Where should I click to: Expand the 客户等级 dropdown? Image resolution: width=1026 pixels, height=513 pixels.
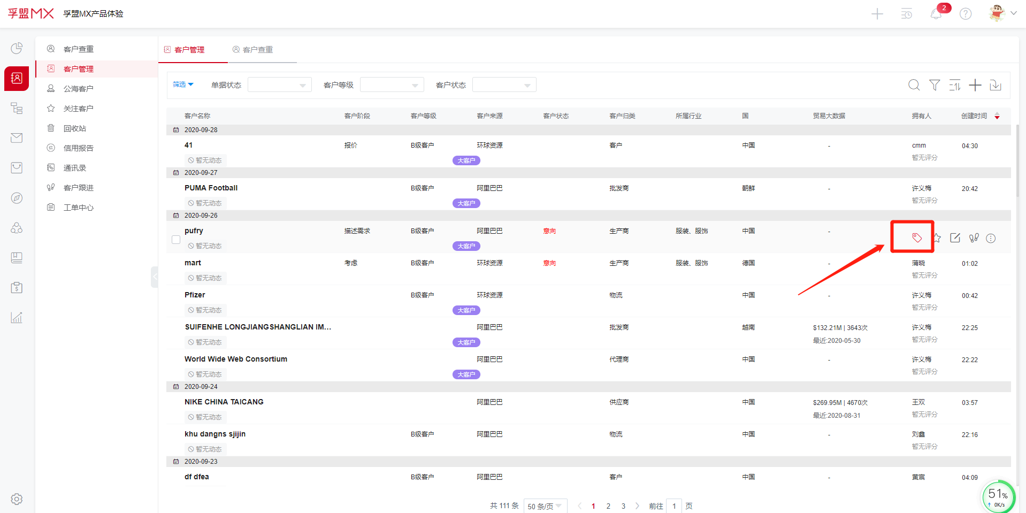[392, 85]
